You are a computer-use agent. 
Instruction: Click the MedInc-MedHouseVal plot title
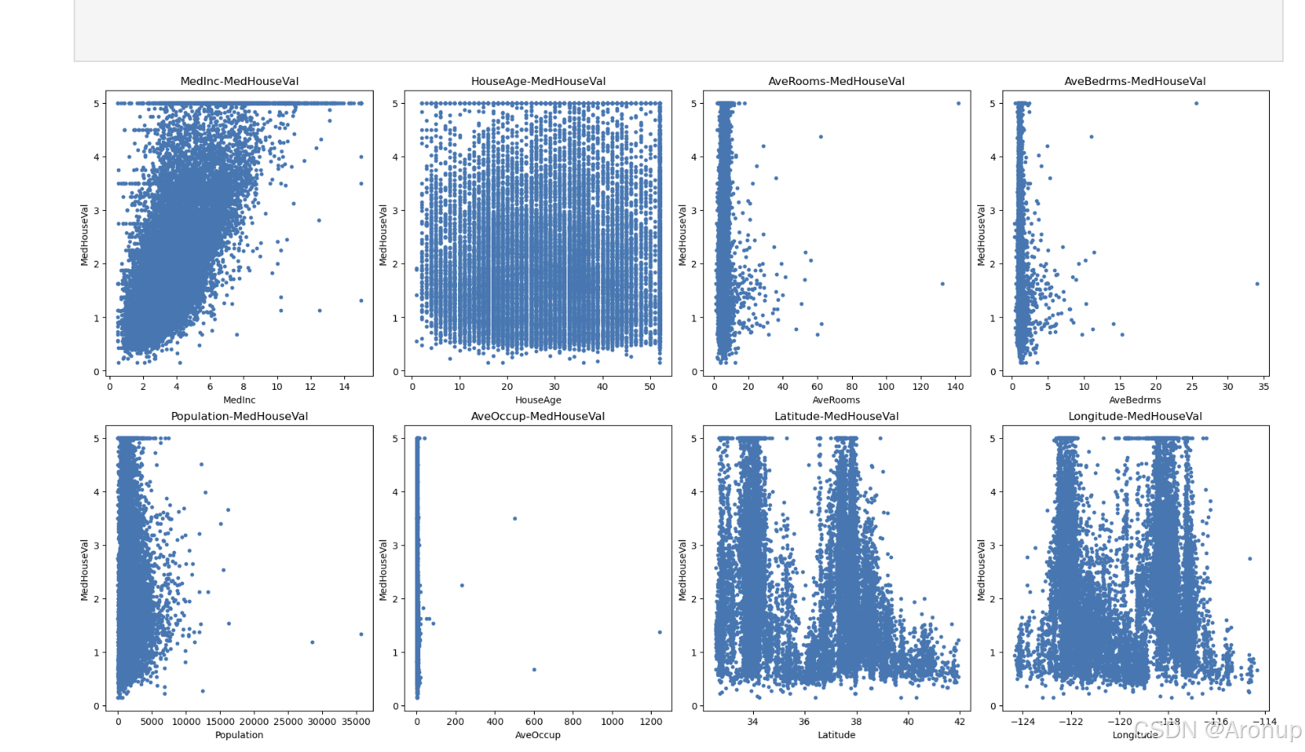coord(240,81)
